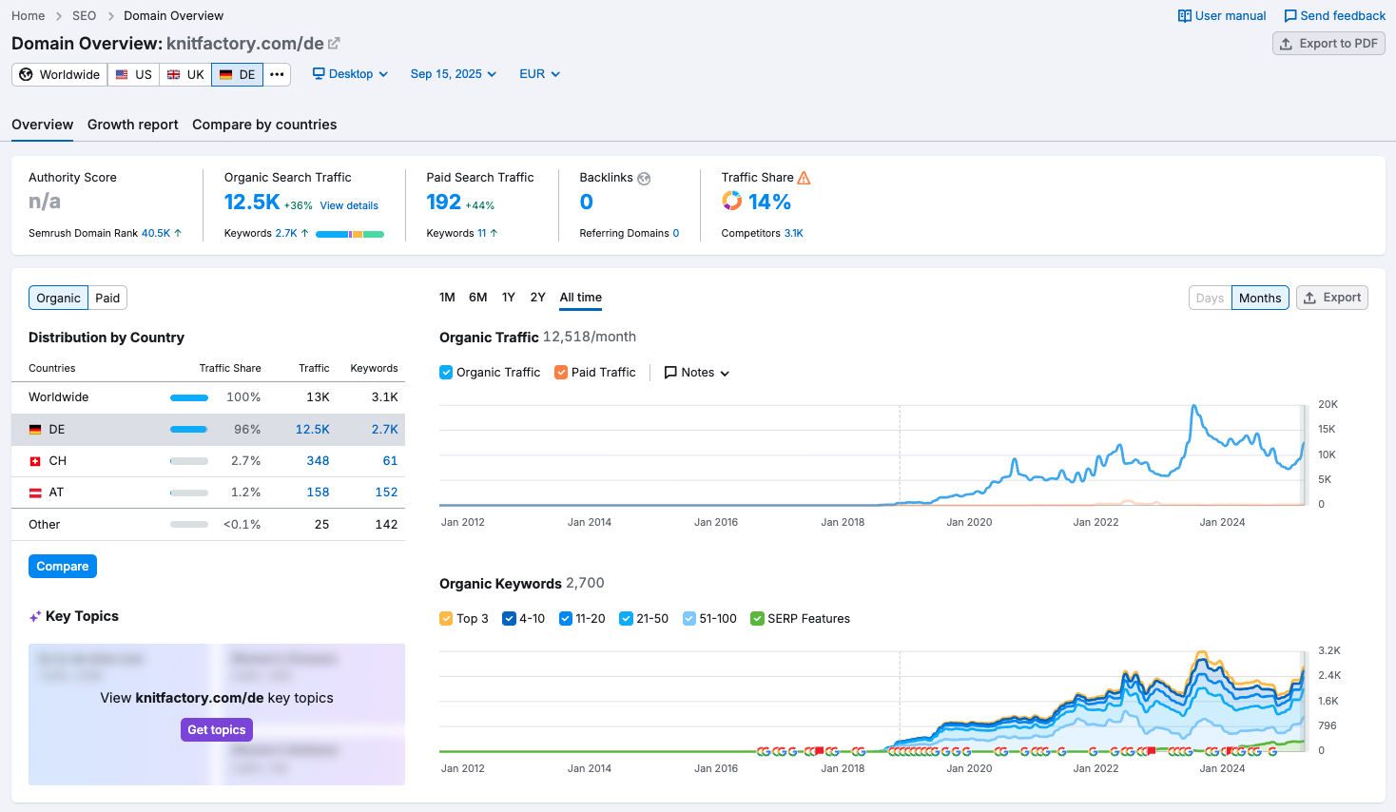The width and height of the screenshot is (1396, 812).
Task: Uncheck the 11-20 keywords checkbox
Action: click(566, 619)
